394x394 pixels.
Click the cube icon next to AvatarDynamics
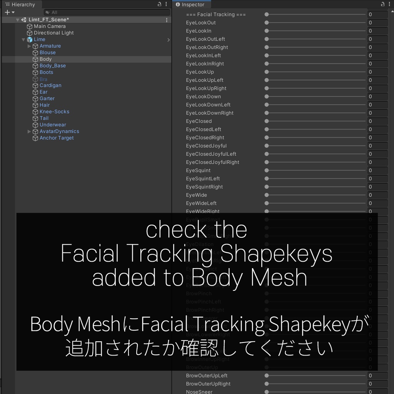click(35, 131)
